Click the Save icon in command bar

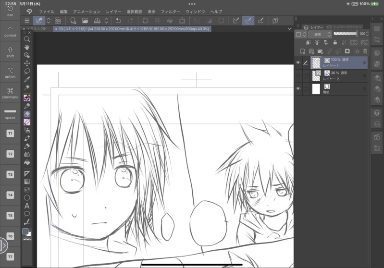pos(97,21)
